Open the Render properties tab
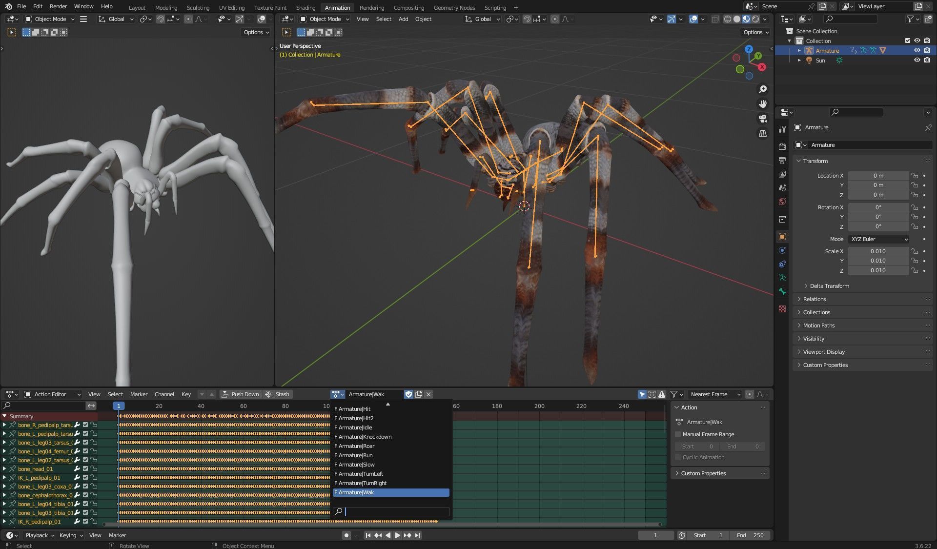The width and height of the screenshot is (937, 549). pyautogui.click(x=782, y=146)
